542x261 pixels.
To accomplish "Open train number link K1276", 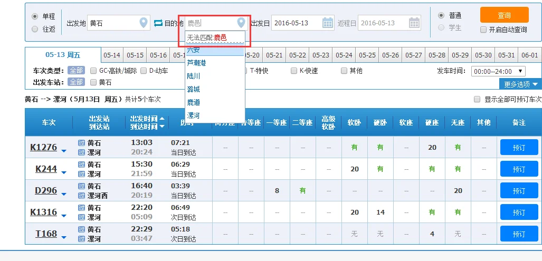I will click(x=44, y=147).
